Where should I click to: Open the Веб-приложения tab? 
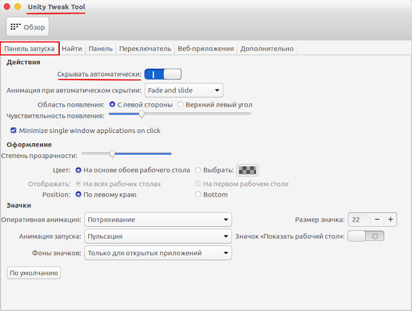point(206,48)
